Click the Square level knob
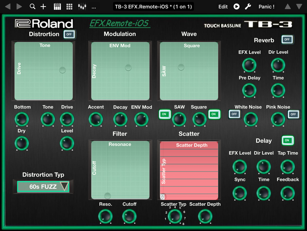The image size is (307, 231). pyautogui.click(x=199, y=119)
